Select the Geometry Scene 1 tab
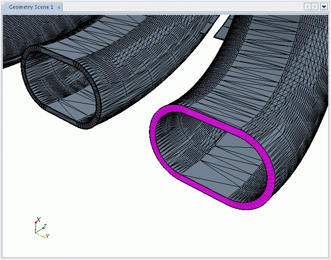This screenshot has height=260, width=331. tap(31, 7)
